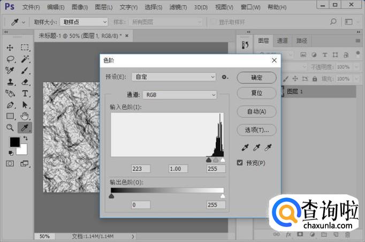The width and height of the screenshot is (365, 242).
Task: Open the preset options gear menu
Action: click(x=225, y=77)
